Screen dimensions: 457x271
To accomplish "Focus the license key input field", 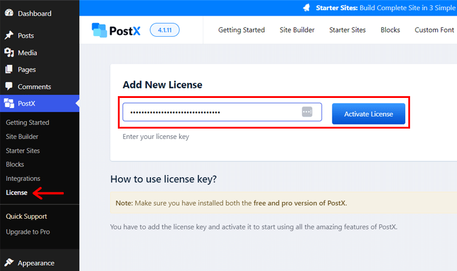I will (x=222, y=112).
